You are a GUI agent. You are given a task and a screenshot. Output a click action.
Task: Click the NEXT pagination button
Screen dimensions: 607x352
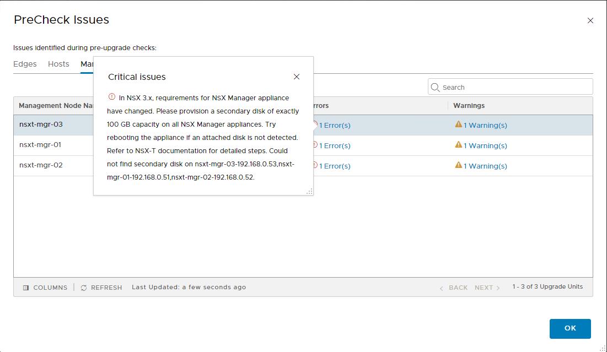(487, 288)
